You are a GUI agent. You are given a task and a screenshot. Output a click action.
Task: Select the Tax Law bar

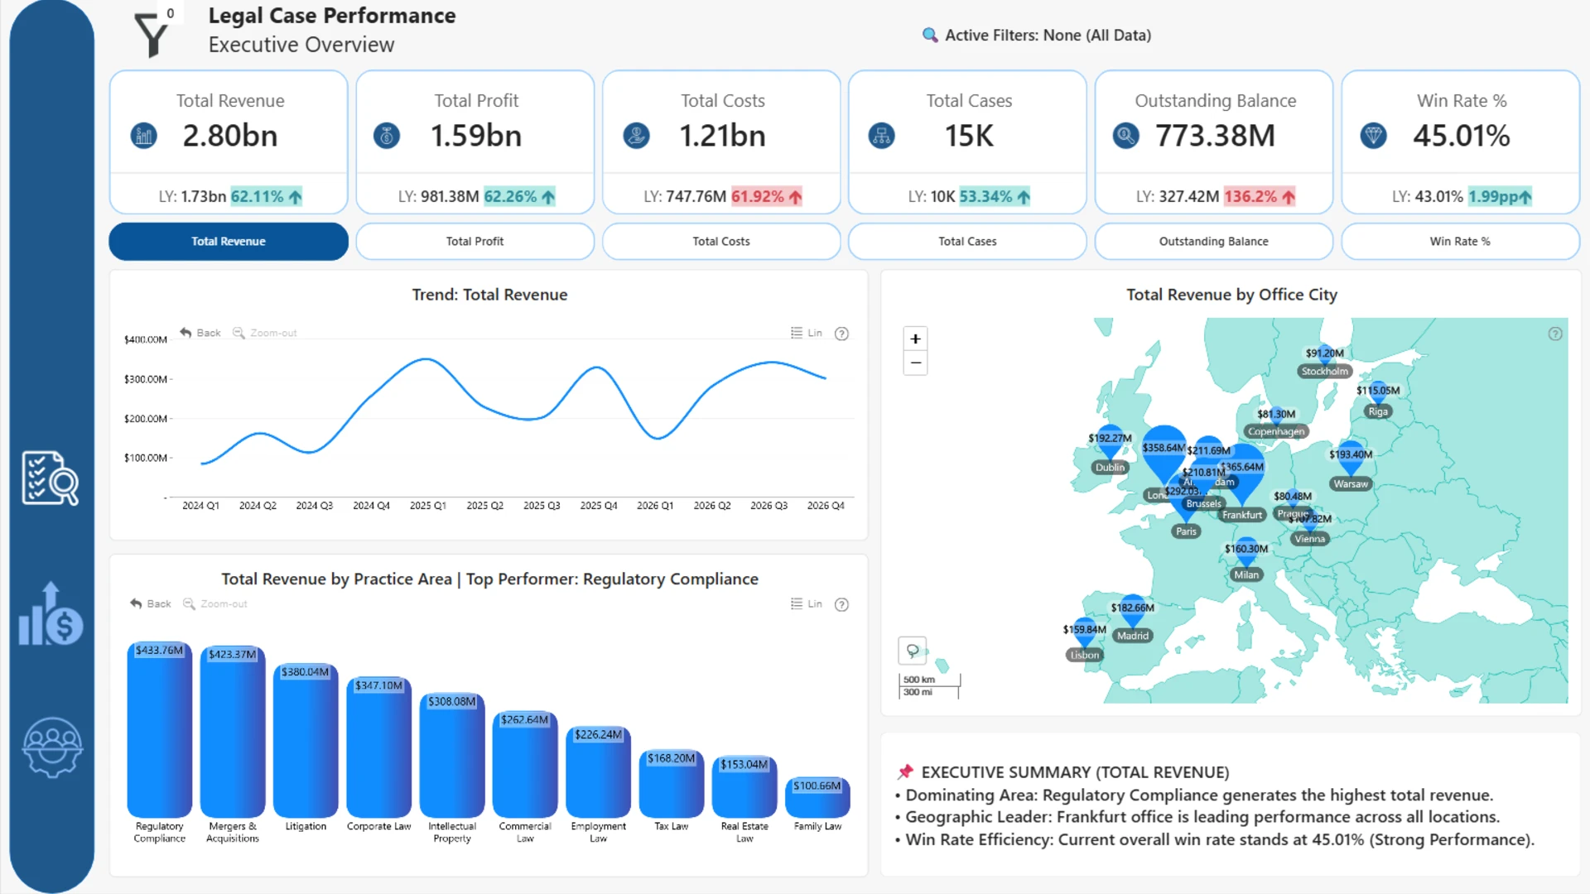coord(672,784)
